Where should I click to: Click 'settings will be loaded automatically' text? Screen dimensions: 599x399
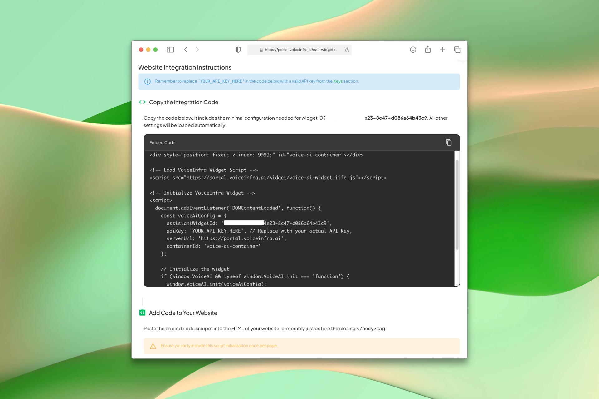tap(185, 125)
